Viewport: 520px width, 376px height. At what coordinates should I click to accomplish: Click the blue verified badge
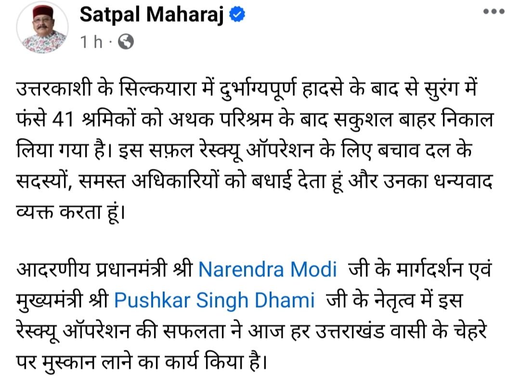point(237,15)
